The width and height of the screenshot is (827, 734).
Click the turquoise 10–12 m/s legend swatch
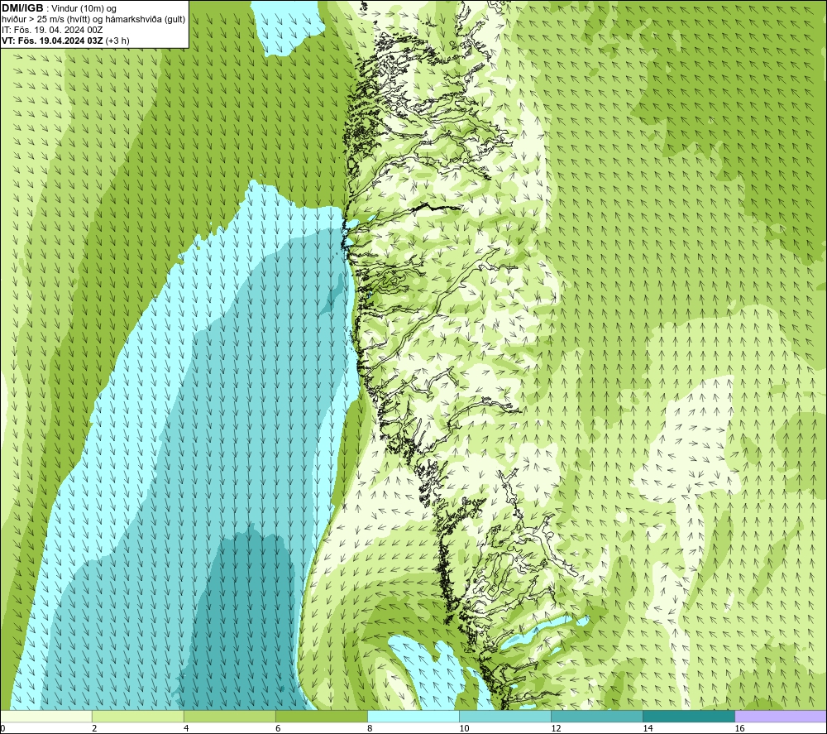[504, 716]
